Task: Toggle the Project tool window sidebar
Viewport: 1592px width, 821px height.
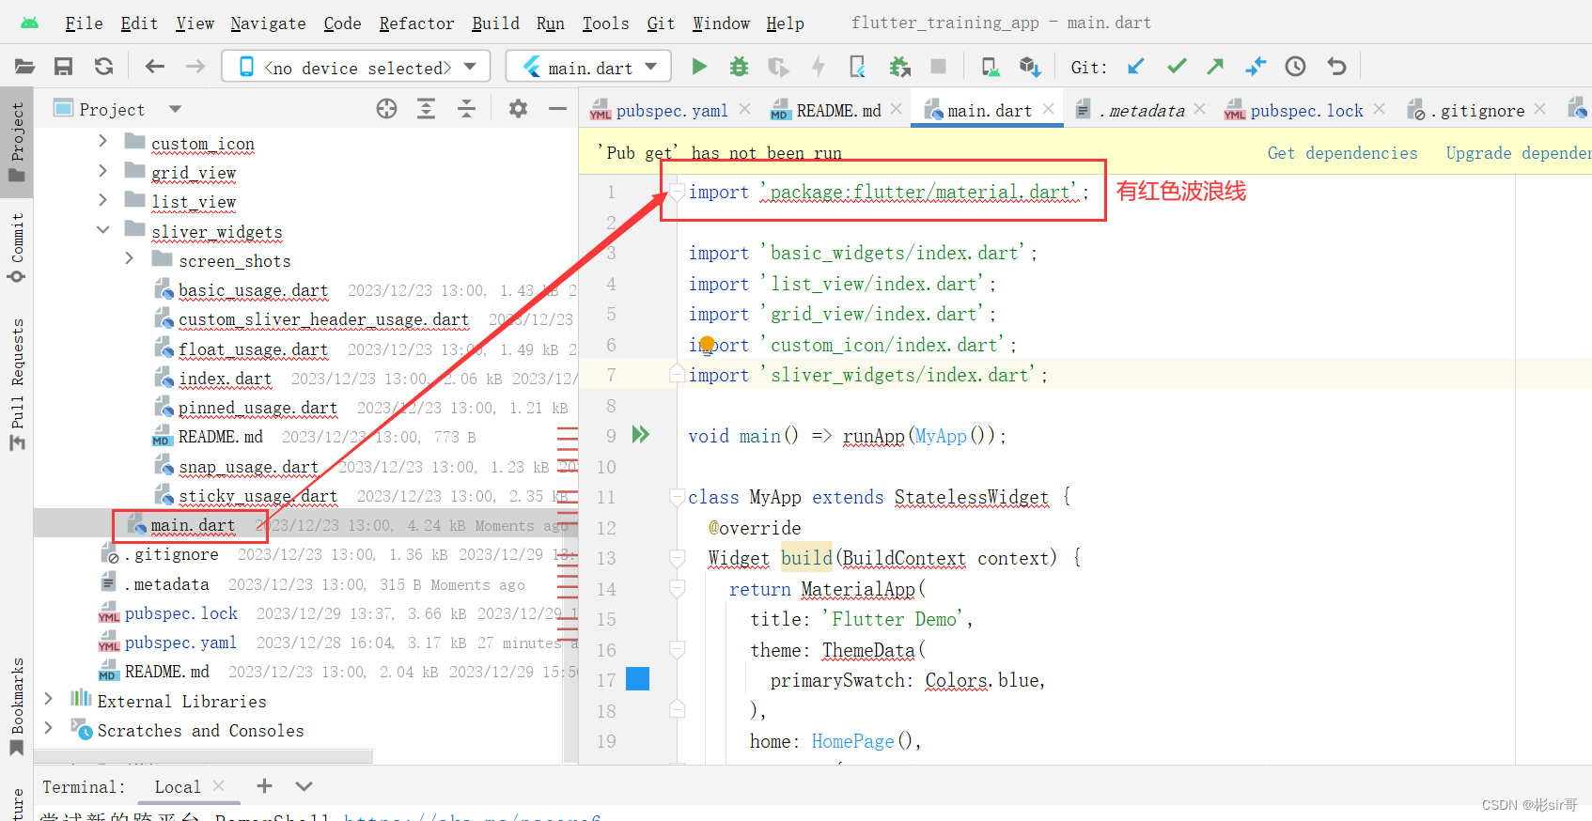Action: tap(17, 143)
